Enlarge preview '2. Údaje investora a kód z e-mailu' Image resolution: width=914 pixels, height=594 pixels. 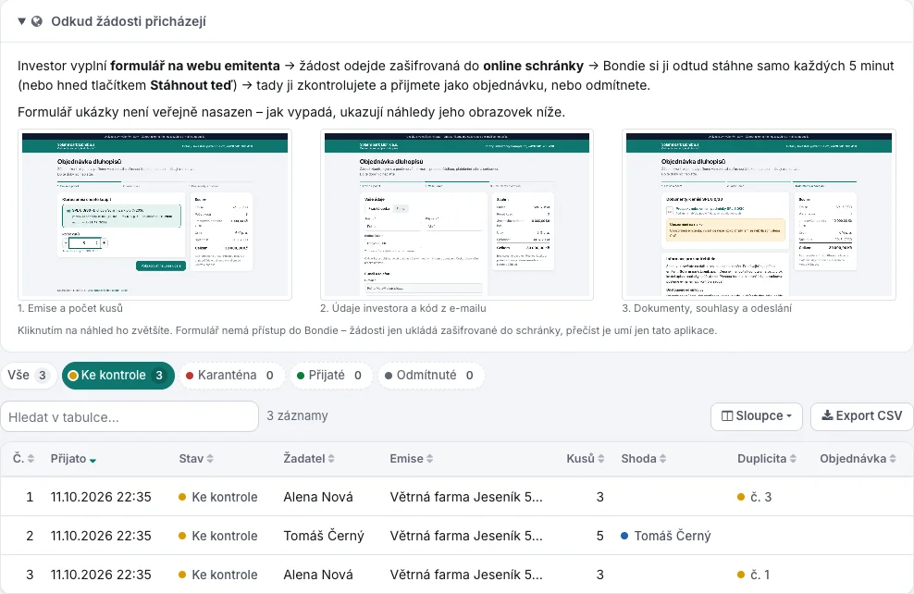[457, 215]
